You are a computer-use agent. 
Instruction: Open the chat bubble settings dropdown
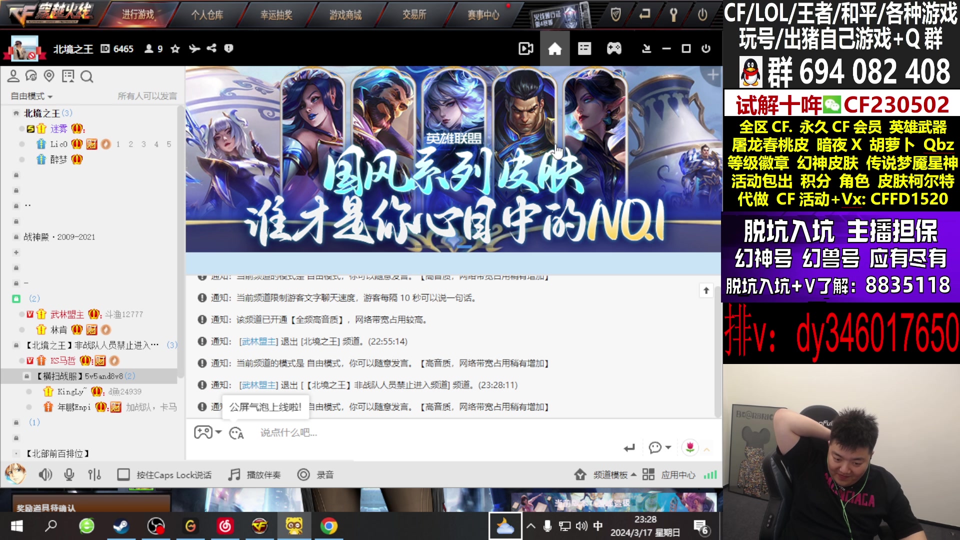click(659, 447)
